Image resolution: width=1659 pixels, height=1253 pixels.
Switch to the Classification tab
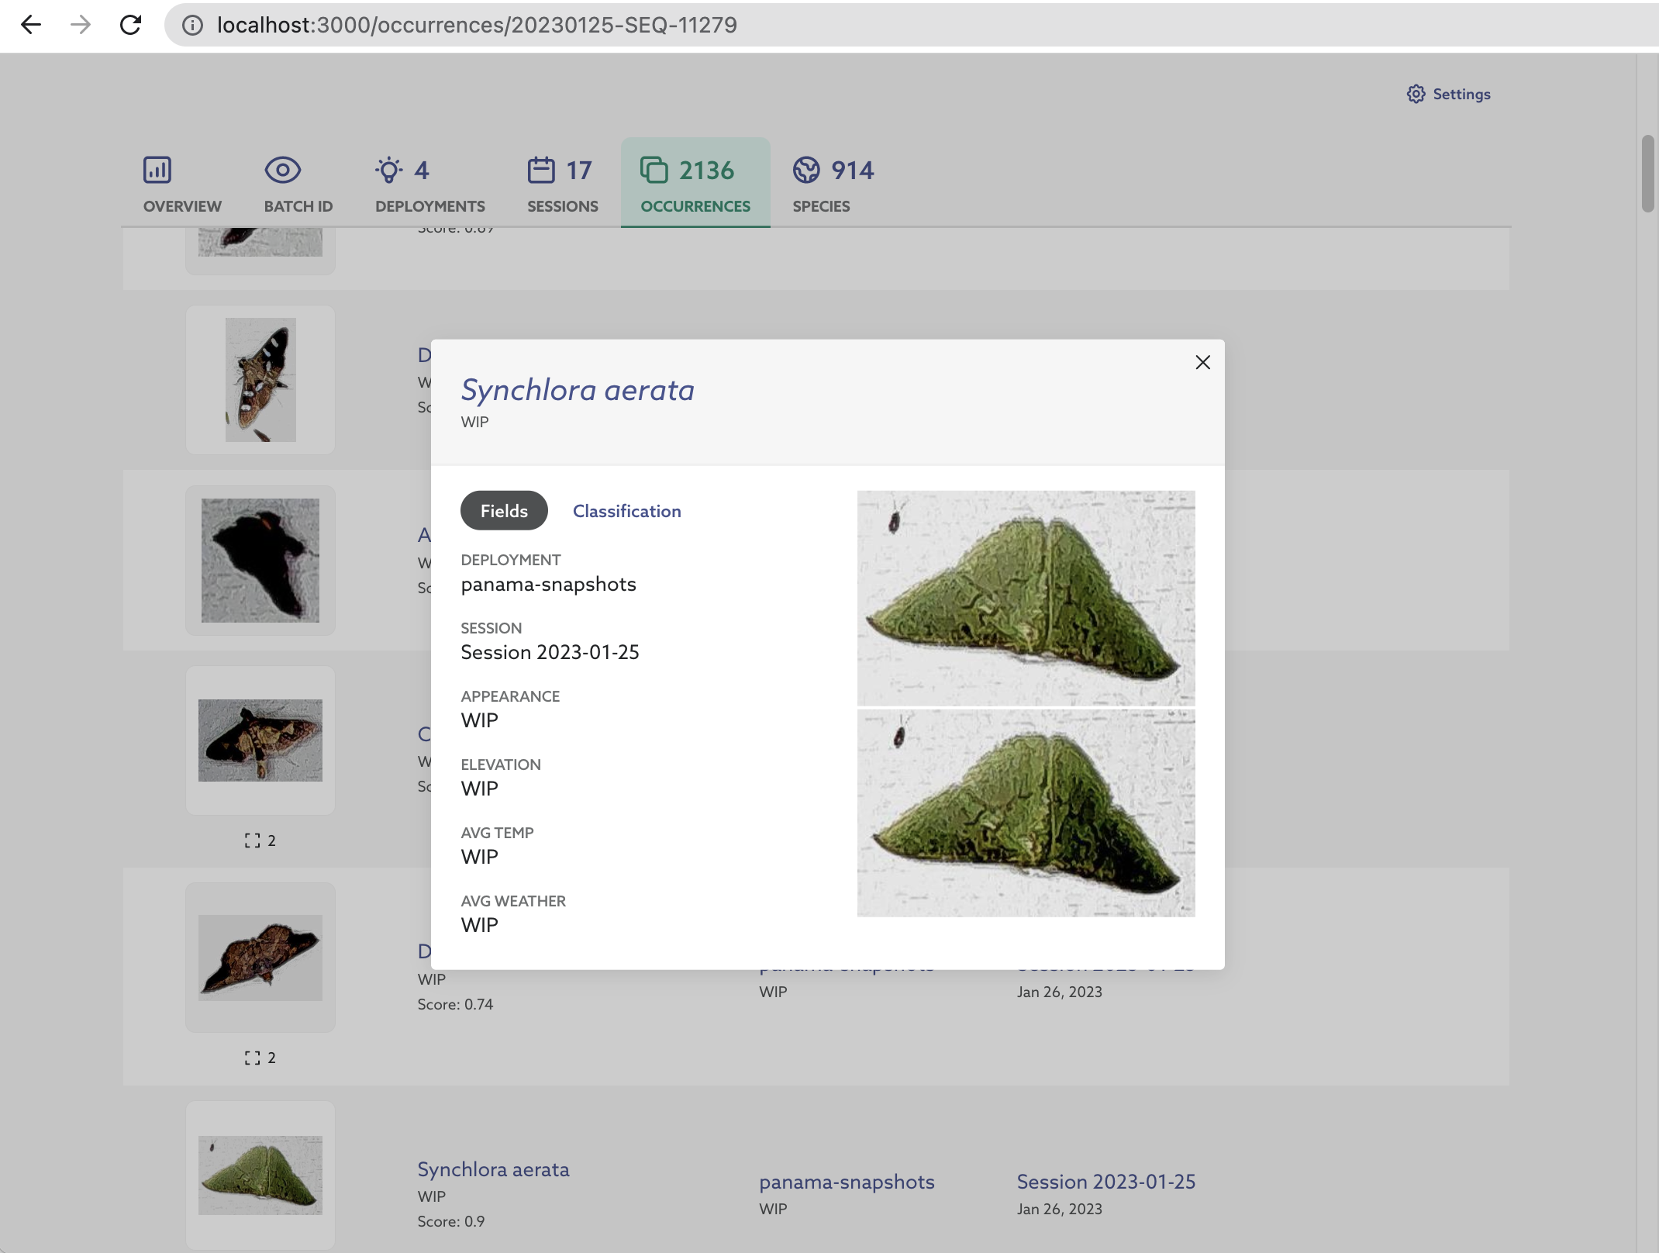(626, 511)
